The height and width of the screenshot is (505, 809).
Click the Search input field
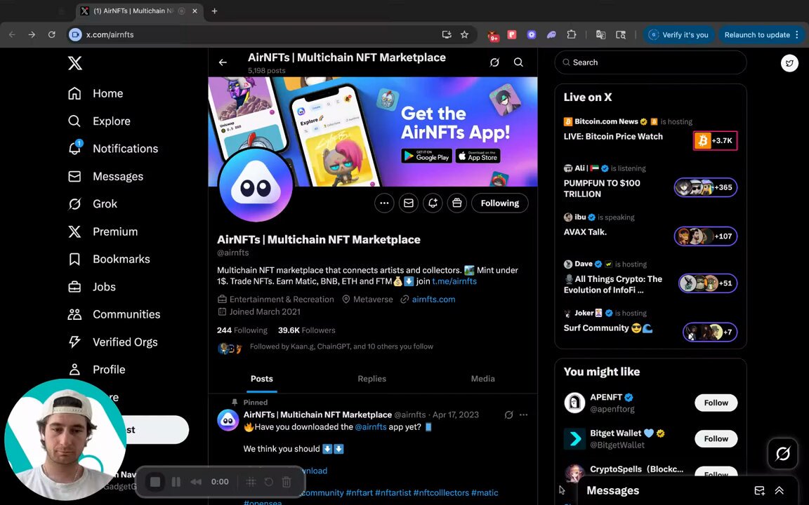tap(650, 62)
